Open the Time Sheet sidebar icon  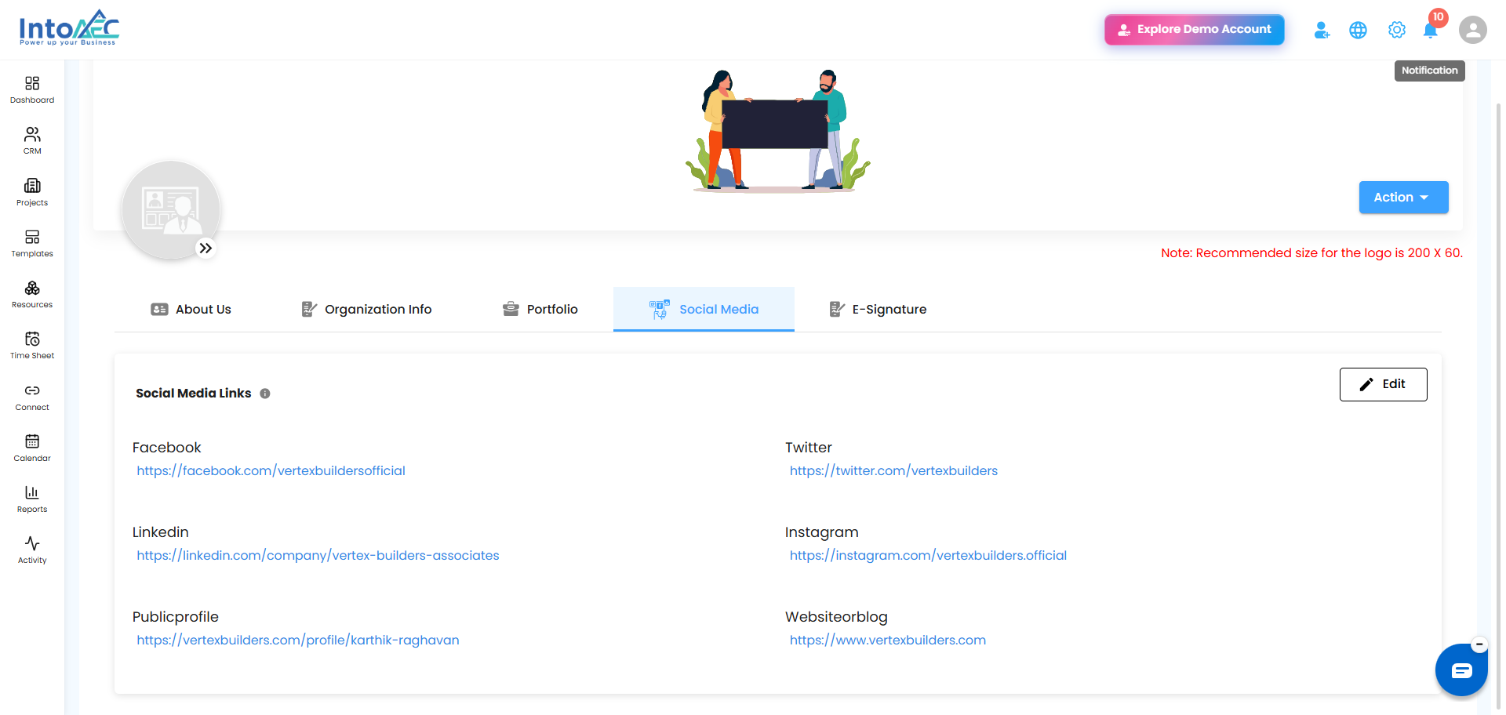tap(32, 345)
